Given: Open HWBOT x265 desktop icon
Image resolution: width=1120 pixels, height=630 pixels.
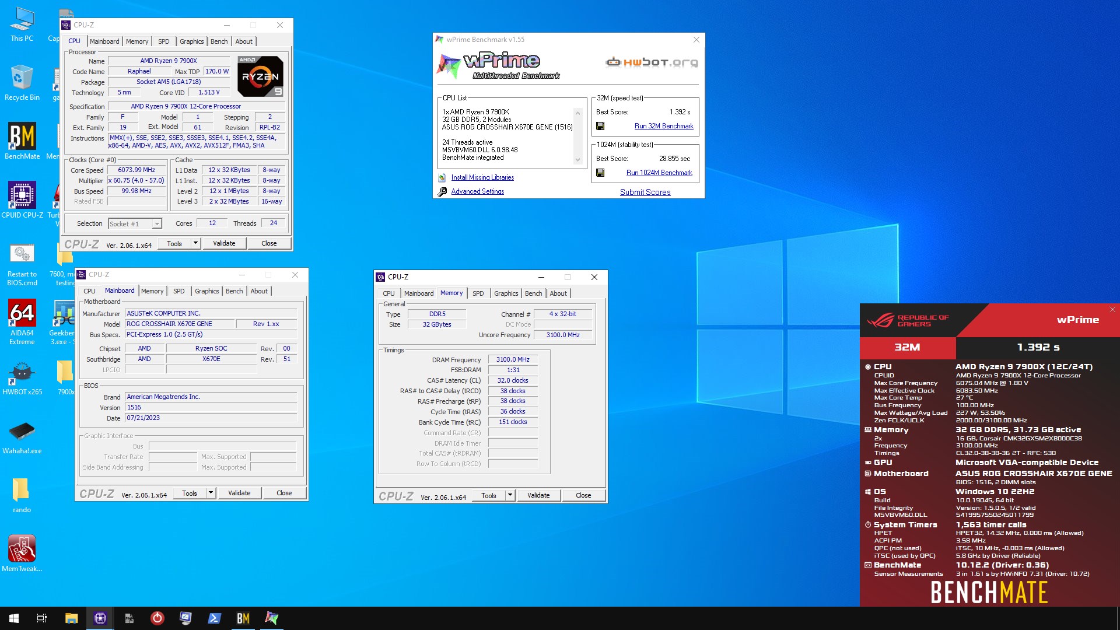Looking at the screenshot, I should (22, 378).
